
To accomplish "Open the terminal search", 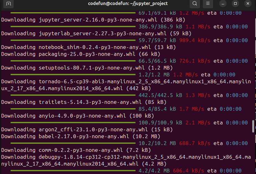I will pos(194,4).
